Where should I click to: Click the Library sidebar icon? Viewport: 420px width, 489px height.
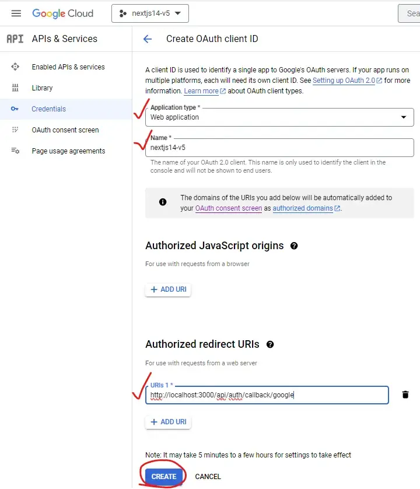(15, 88)
